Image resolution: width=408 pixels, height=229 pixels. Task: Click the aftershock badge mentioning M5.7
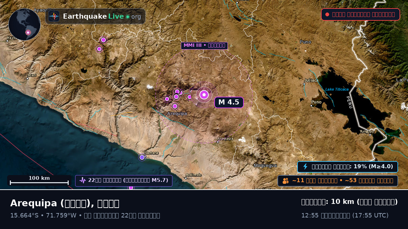pos(124,180)
